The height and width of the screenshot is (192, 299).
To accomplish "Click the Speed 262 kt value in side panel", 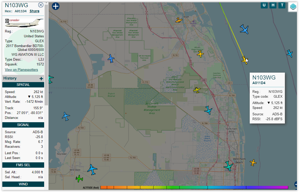I will (38, 92).
